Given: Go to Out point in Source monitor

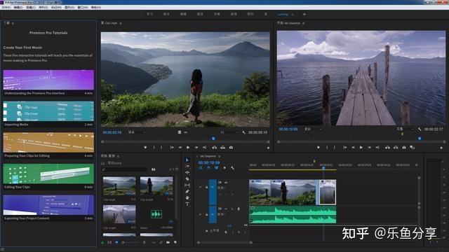Looking at the screenshot, I should (x=204, y=148).
